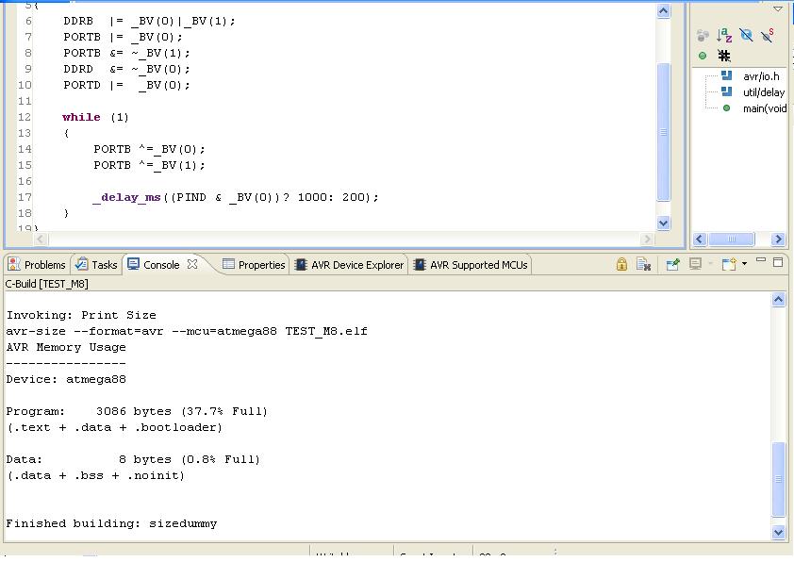
Task: Click 'Data: 8 bytes' line
Action: pos(133,460)
